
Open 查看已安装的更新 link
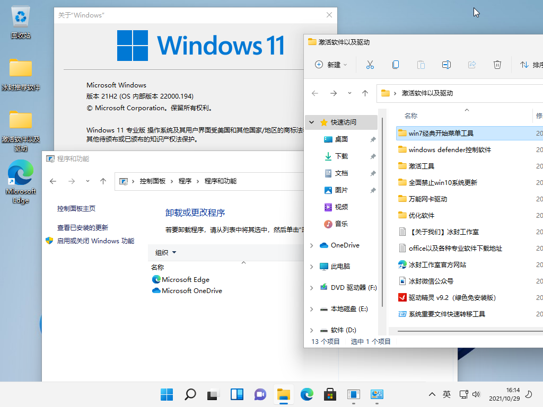click(82, 228)
